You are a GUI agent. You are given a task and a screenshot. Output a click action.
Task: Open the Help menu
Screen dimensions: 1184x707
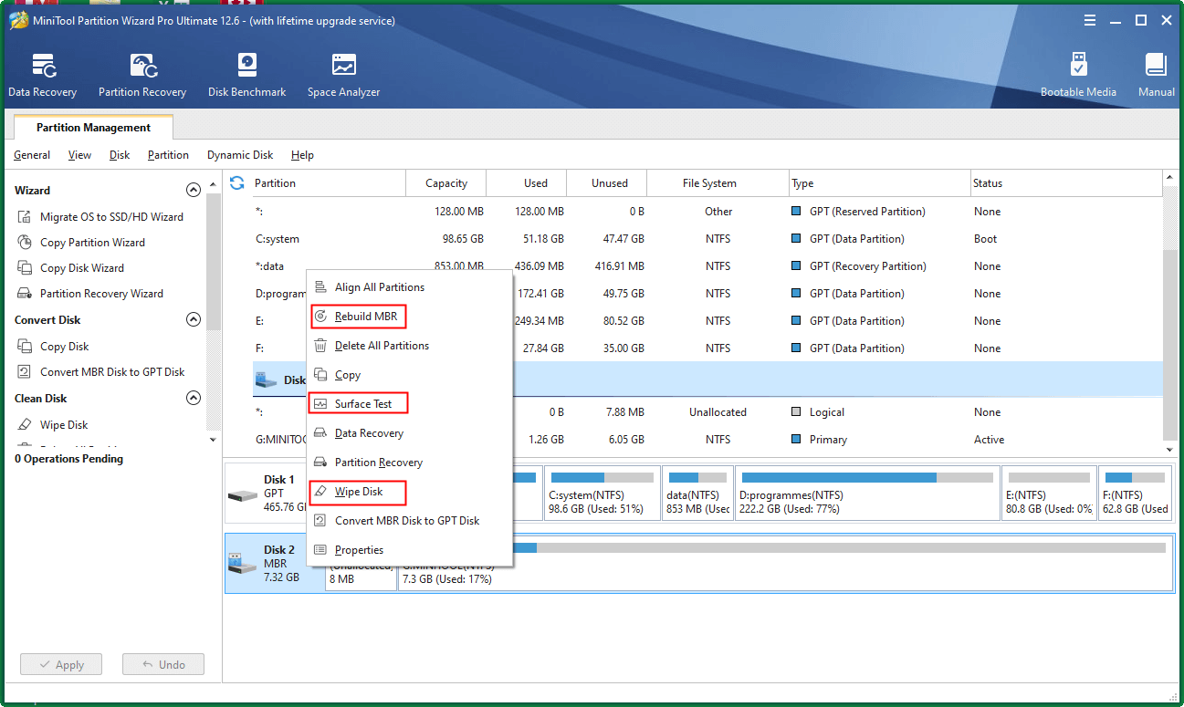point(302,155)
